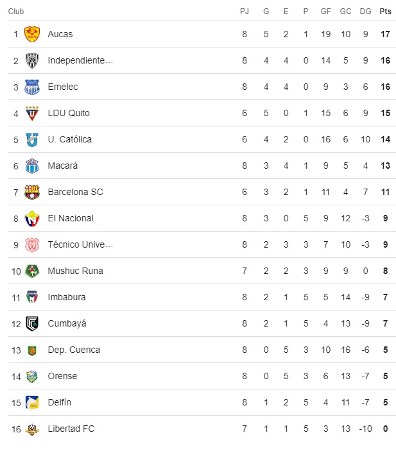Screen dimensions: 396x451
Task: Click the El Nacional crest icon
Action: (x=32, y=218)
